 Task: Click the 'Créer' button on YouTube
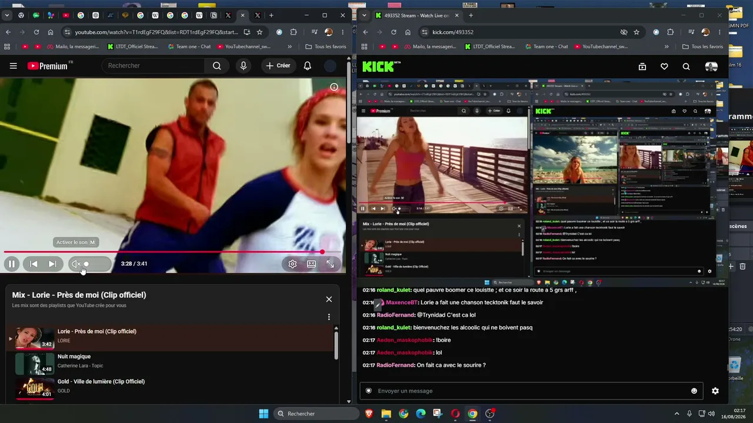[x=278, y=66]
